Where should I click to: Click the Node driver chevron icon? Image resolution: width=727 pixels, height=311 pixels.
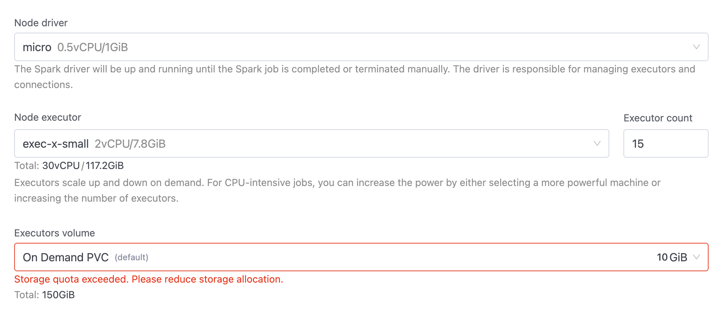click(x=696, y=47)
